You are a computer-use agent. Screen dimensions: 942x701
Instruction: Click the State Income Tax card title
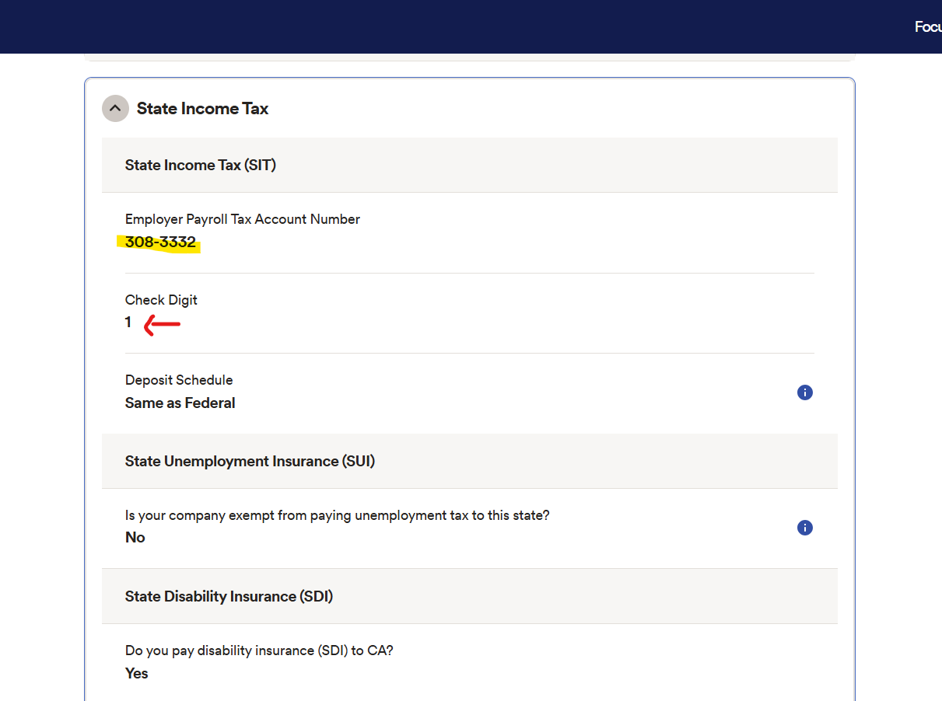coord(202,109)
